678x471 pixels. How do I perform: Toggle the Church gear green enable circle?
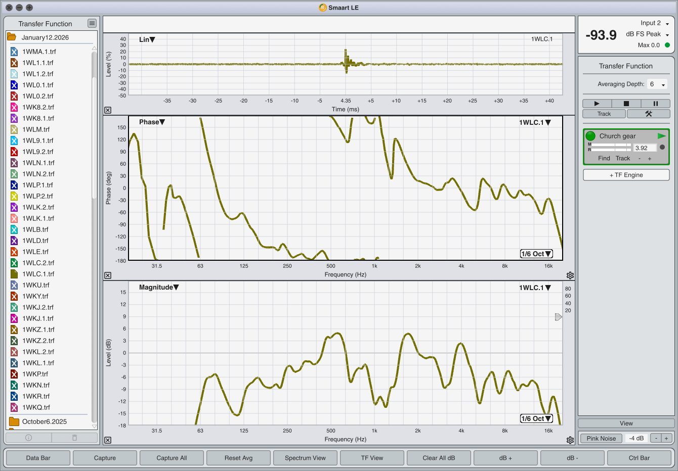point(590,136)
